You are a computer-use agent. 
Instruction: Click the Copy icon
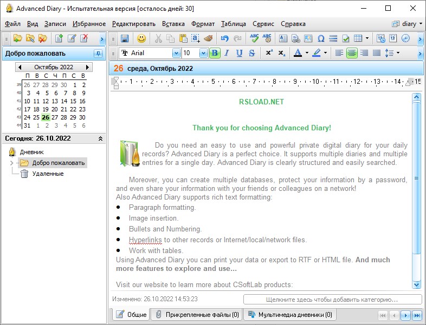point(170,38)
